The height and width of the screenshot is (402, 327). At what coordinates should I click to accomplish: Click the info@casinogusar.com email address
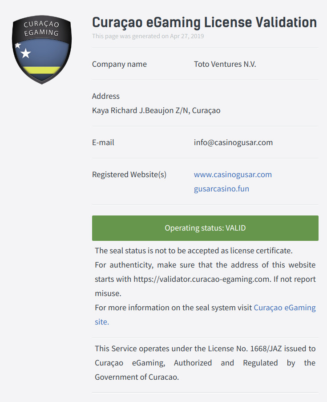(x=233, y=142)
